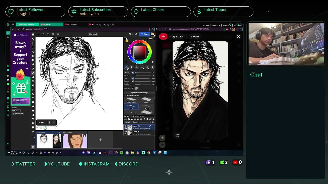This screenshot has width=328, height=184.
Task: Select the Star shape tool
Action: click(x=33, y=111)
